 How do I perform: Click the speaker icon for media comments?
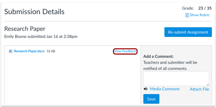(145, 89)
